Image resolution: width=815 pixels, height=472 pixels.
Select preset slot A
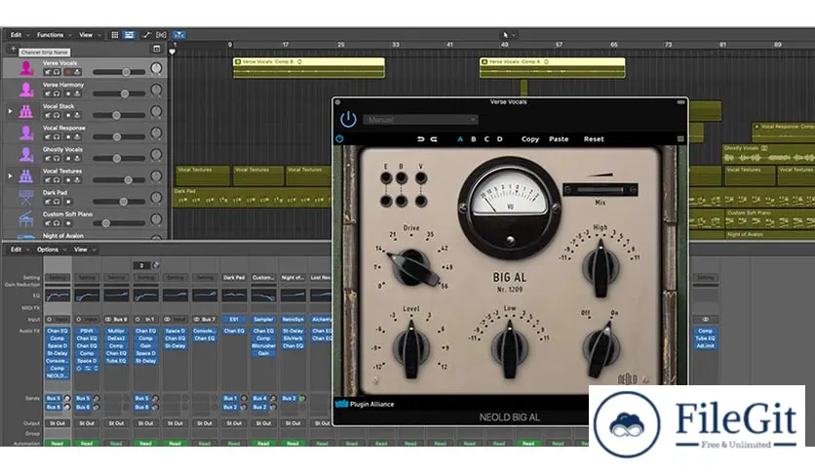pos(460,139)
